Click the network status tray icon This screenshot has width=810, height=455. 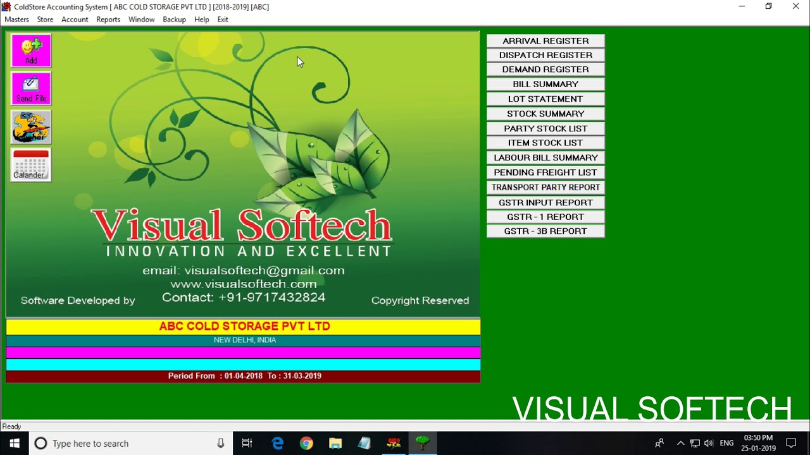tap(695, 444)
